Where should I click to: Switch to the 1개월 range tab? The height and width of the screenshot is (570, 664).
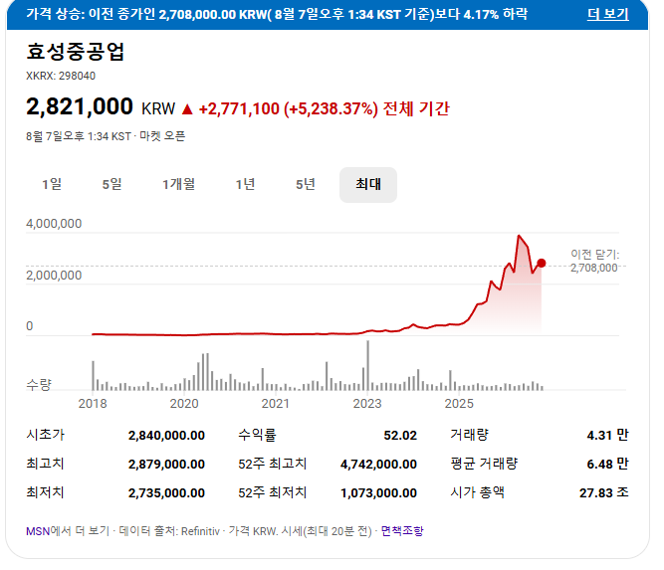[179, 184]
